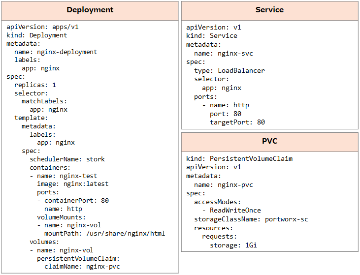Click the 'persistentVolumeClaim:' line
Screen dimensions: 360x275
(78, 259)
